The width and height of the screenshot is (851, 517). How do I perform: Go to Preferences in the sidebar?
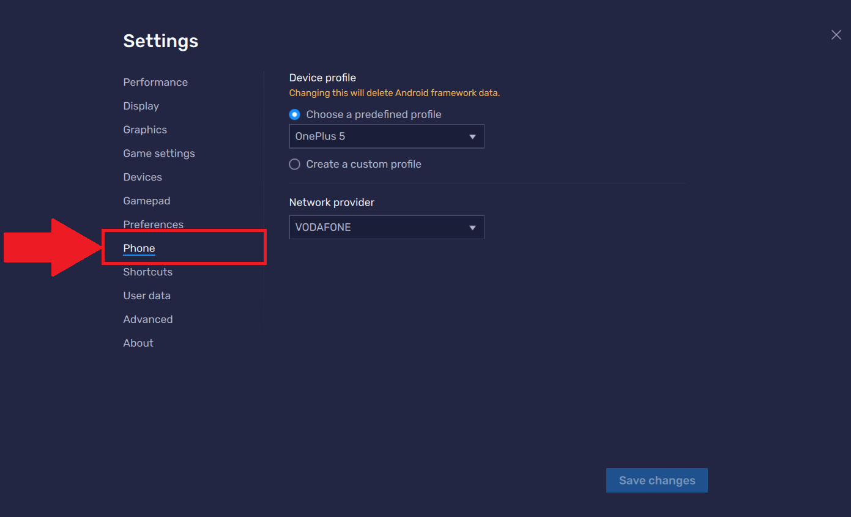click(x=154, y=225)
